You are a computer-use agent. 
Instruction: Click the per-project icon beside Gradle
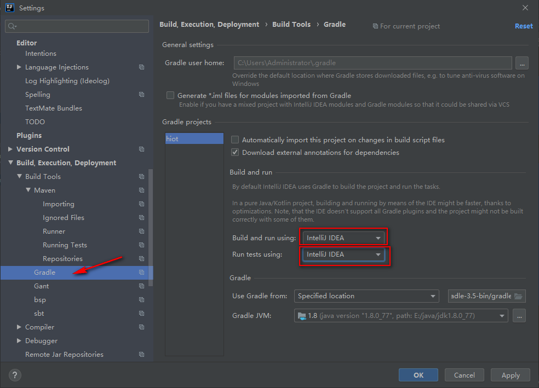pos(142,273)
